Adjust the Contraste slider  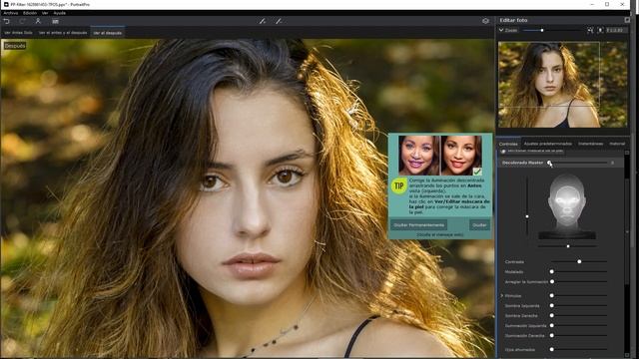[579, 261]
